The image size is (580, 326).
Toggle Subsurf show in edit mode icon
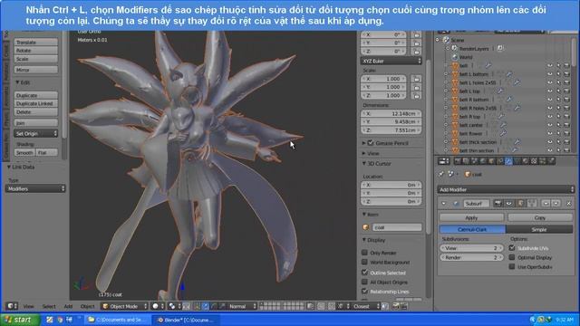520,203
